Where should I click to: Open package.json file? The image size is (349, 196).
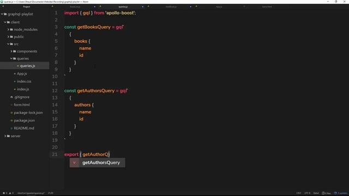click(24, 120)
